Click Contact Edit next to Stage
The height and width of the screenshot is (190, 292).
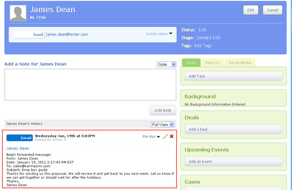click(208, 38)
